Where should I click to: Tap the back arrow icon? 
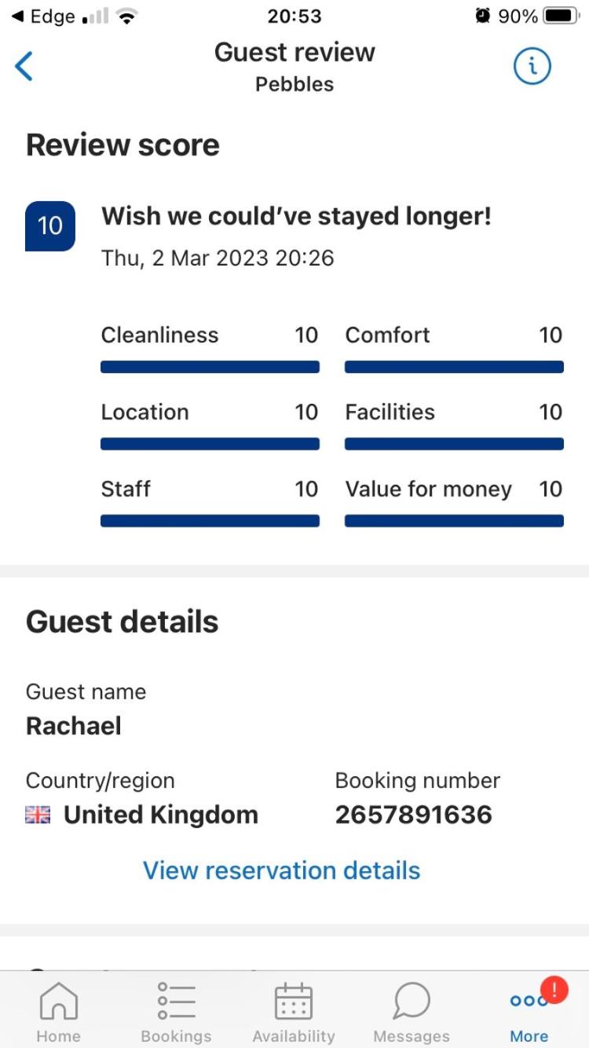click(x=24, y=67)
